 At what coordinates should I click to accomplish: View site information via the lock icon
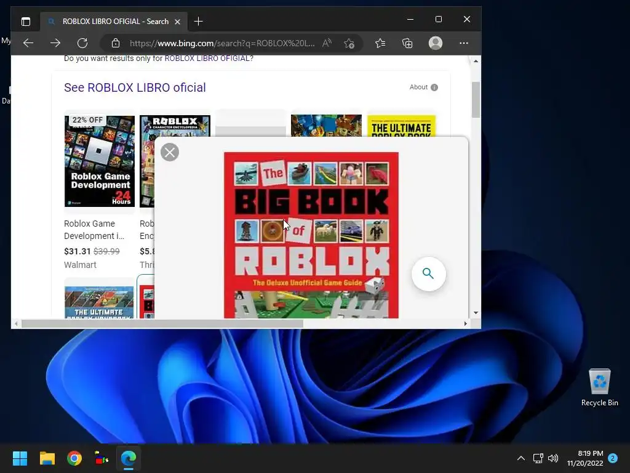[116, 43]
